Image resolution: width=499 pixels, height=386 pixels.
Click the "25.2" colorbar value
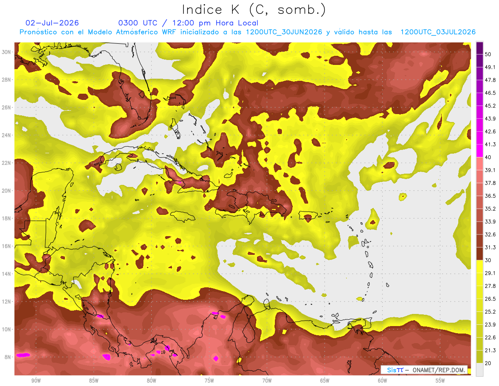point(490,312)
